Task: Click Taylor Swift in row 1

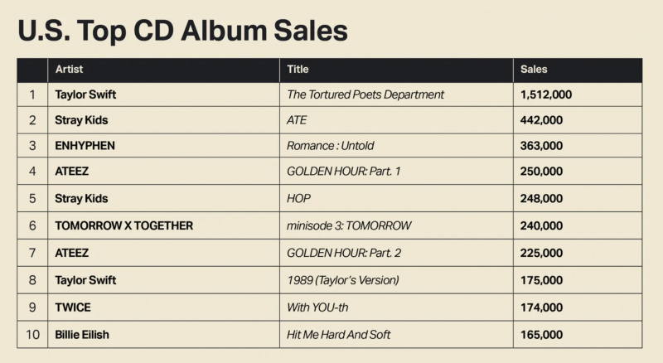Action: tap(85, 94)
